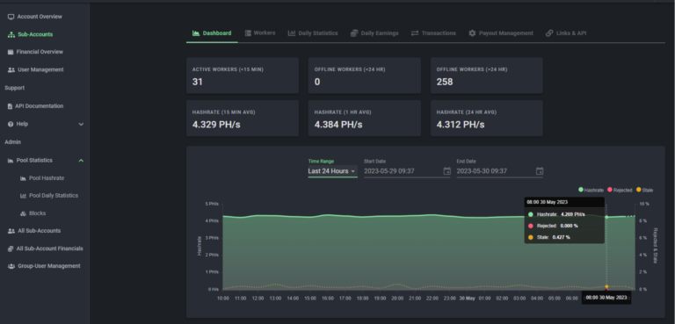675x324 pixels.
Task: Click the API Documentation file icon
Action: (x=10, y=106)
